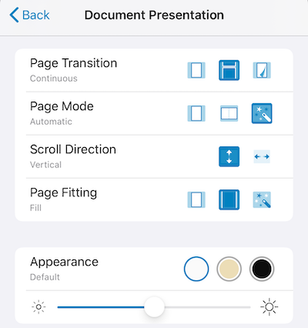Select vertical scroll direction icon

point(229,156)
